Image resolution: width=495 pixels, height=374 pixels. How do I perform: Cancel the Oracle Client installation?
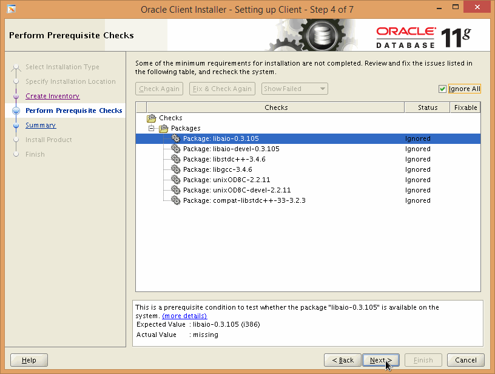(x=466, y=360)
